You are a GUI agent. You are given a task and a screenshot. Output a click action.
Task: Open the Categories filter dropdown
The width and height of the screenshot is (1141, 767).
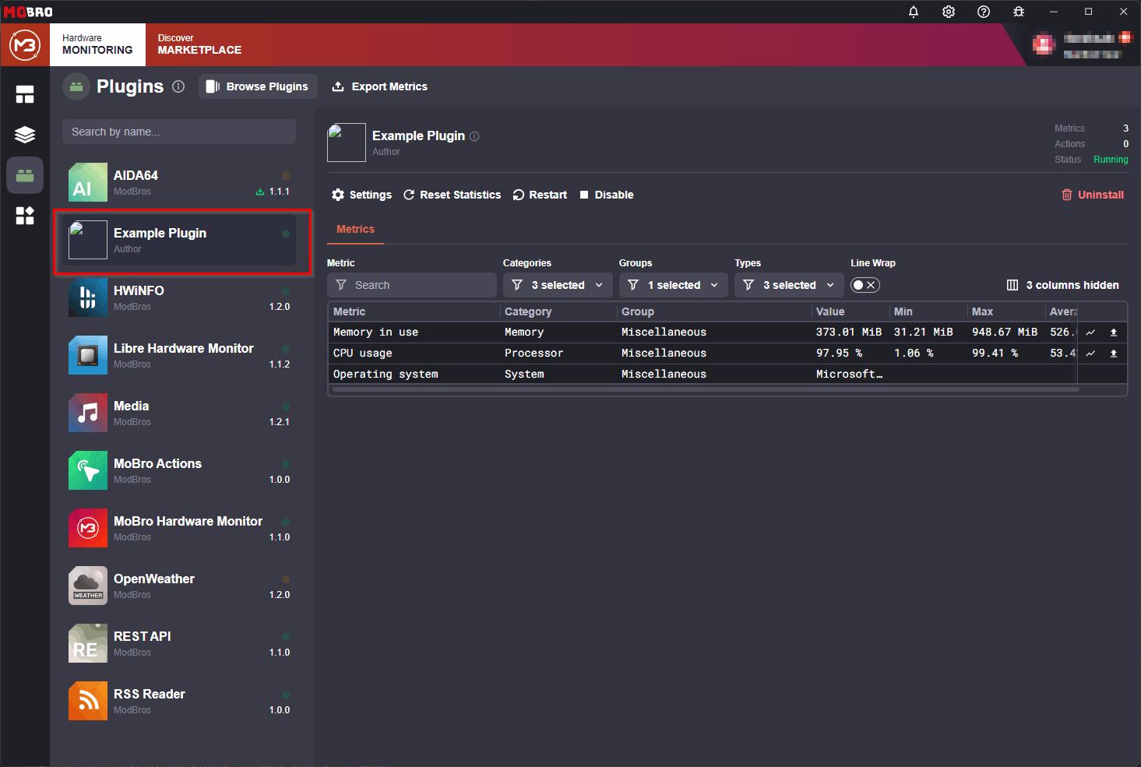557,285
